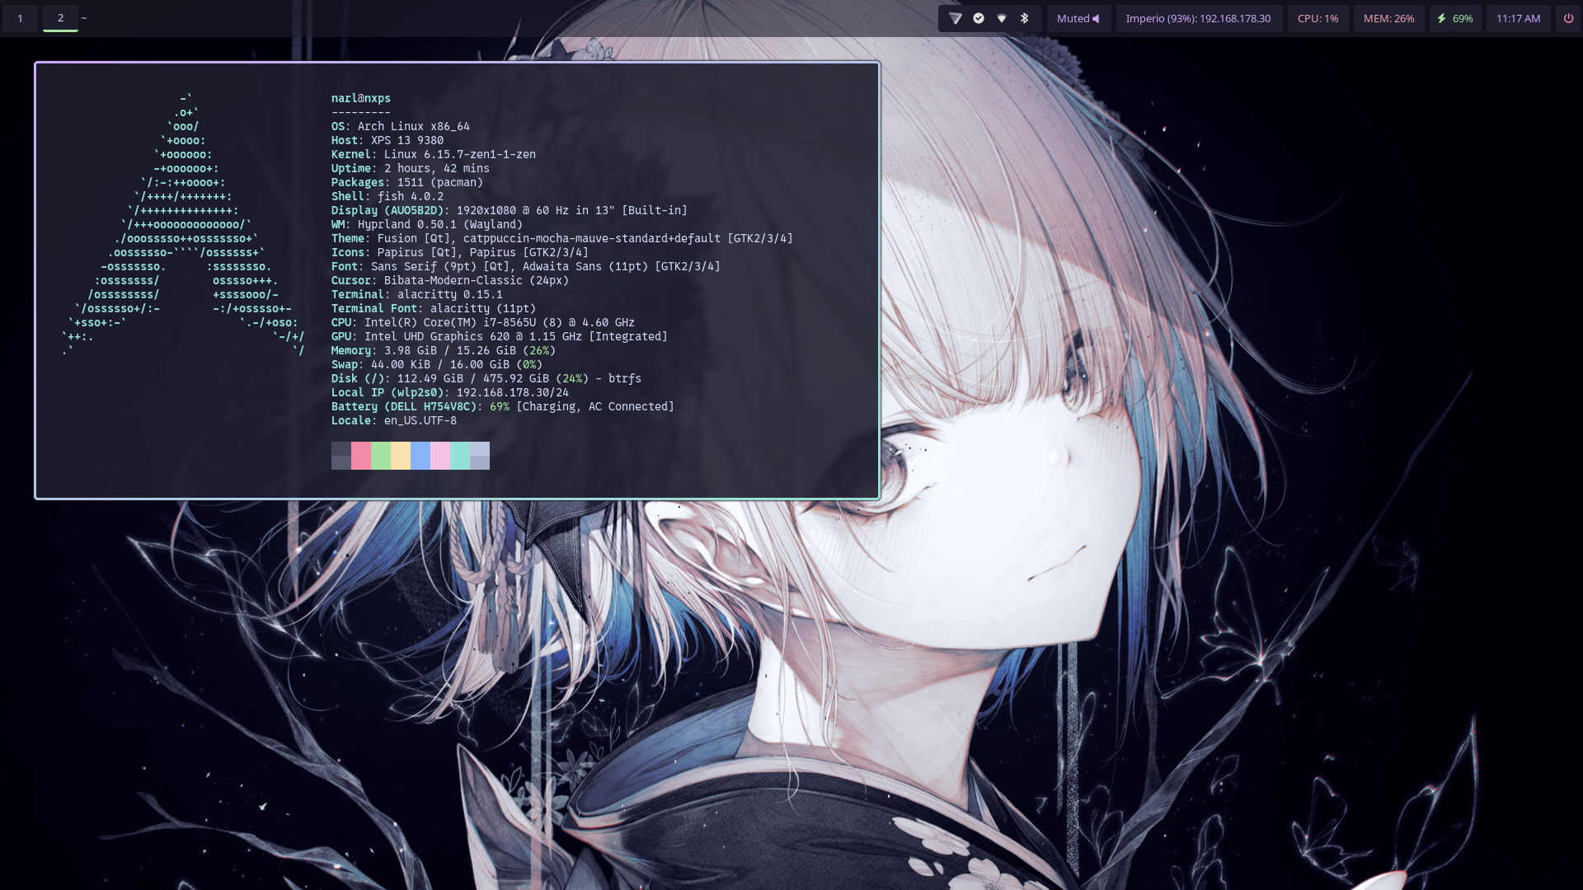Switch to workspace 1
Viewport: 1583px width, 890px height.
(x=21, y=18)
